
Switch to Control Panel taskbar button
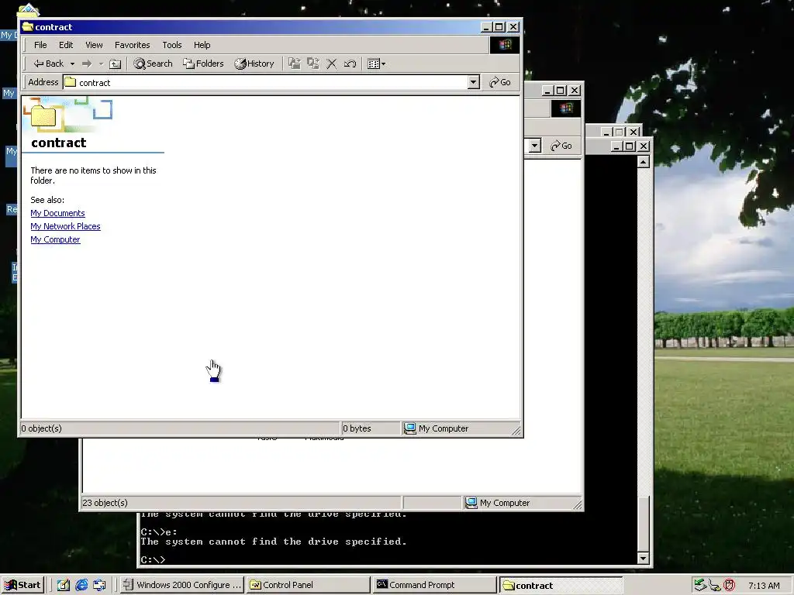coord(309,585)
